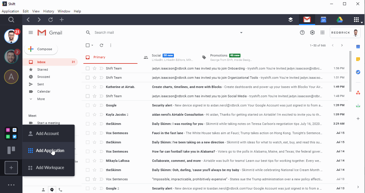Star the Onboarding invite email
Image resolution: width=365 pixels, height=193 pixels.
coord(95,68)
